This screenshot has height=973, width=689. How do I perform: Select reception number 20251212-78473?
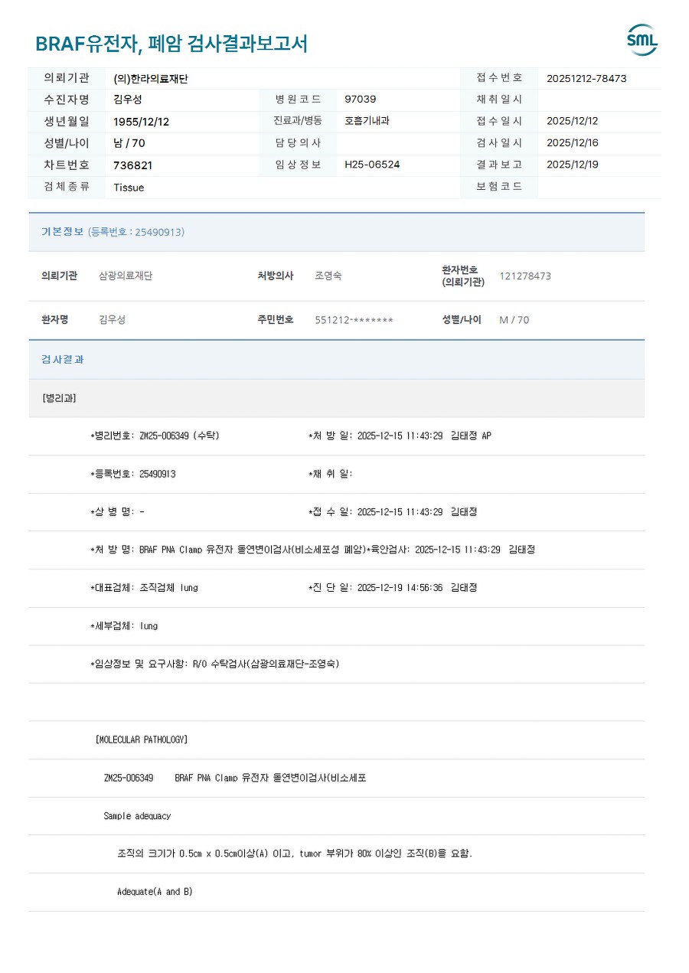pyautogui.click(x=586, y=78)
